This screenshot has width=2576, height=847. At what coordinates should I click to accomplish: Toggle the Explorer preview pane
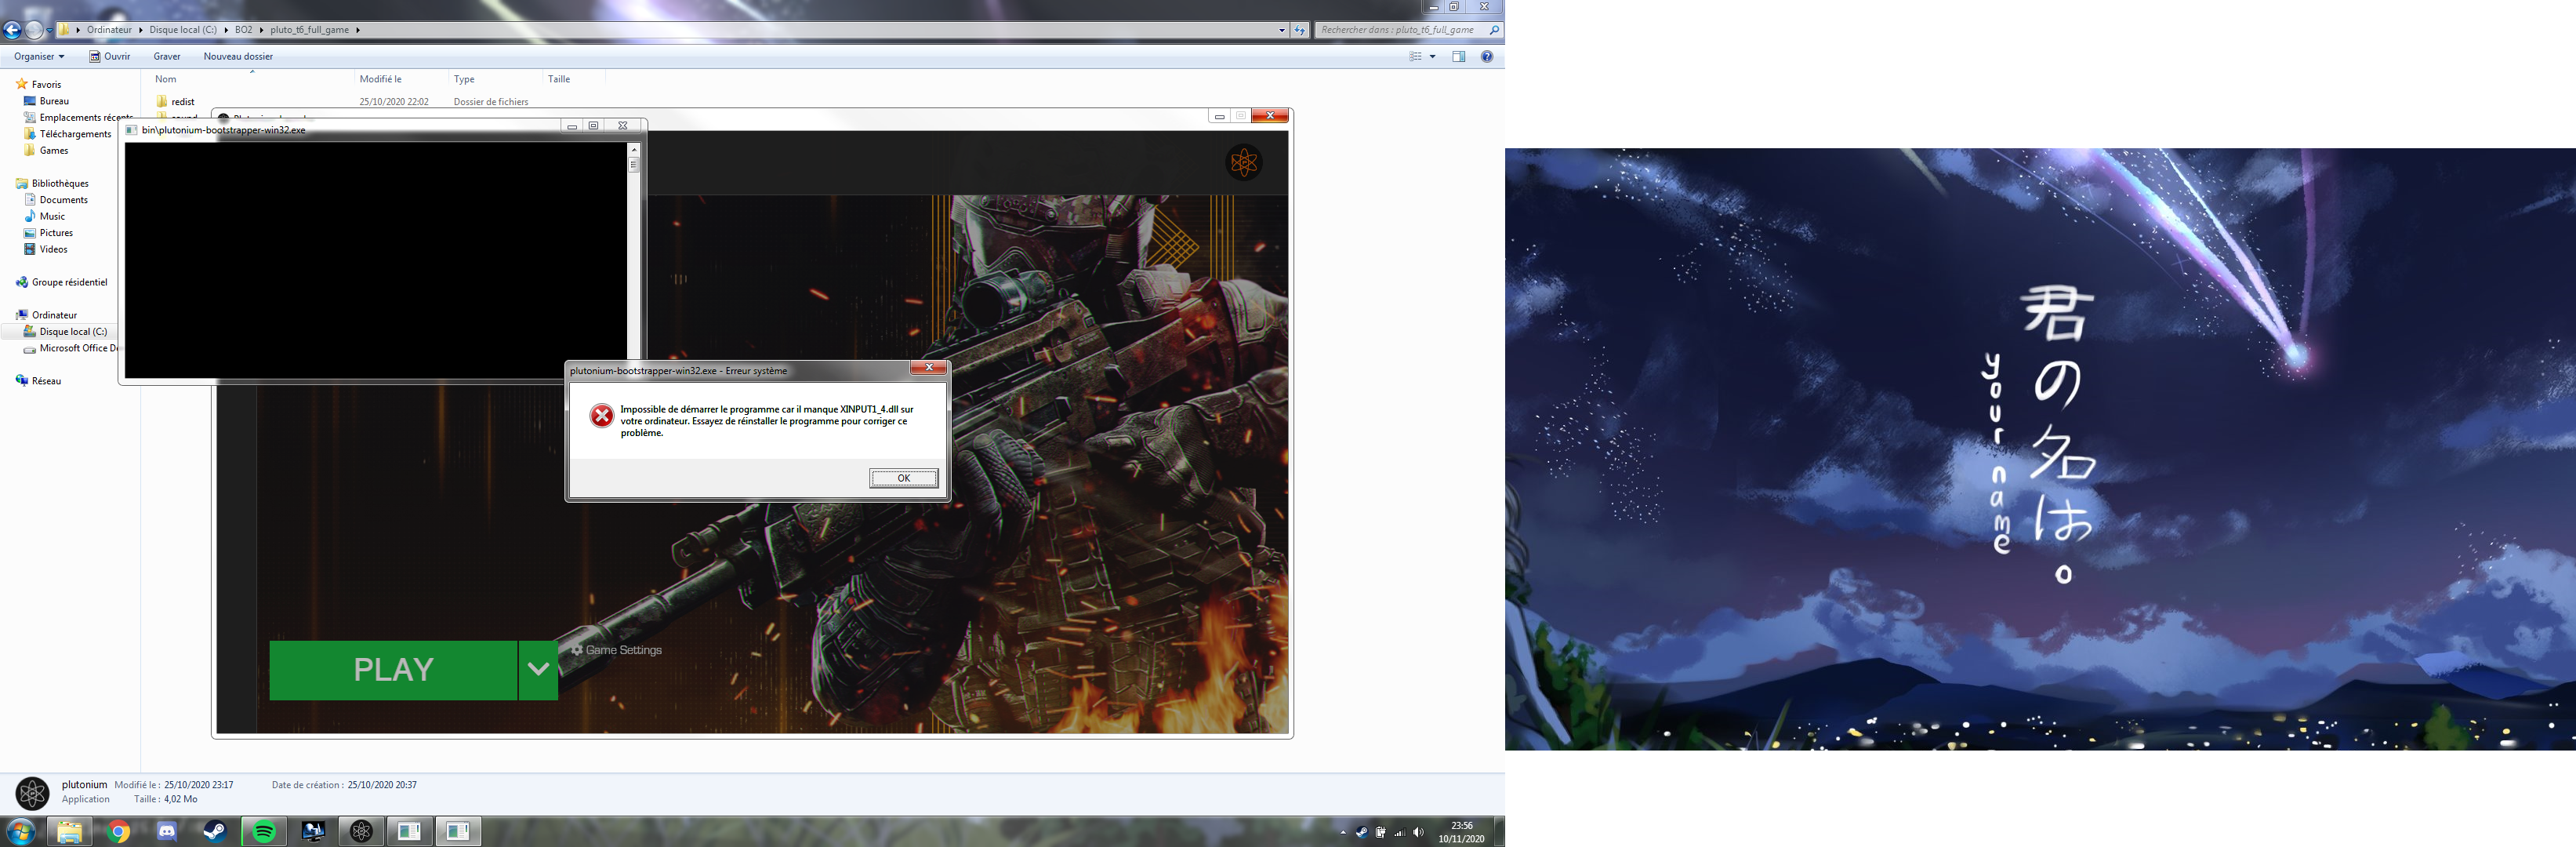pos(1459,57)
